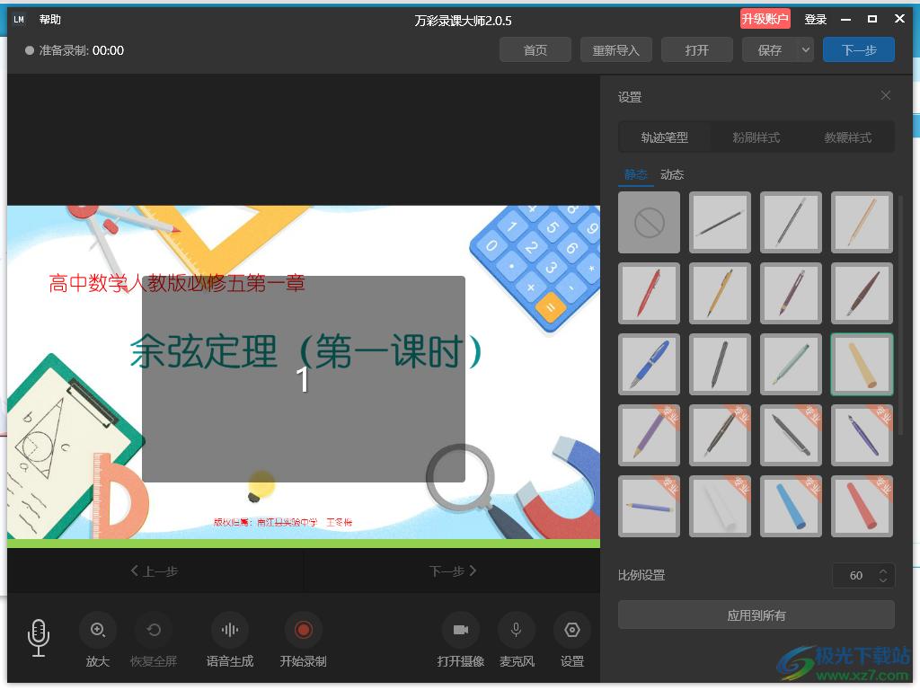The height and width of the screenshot is (690, 920).
Task: Click the 应用到所有 button
Action: click(x=756, y=615)
